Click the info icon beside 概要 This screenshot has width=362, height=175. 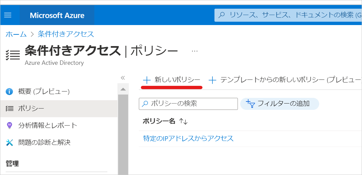point(9,92)
